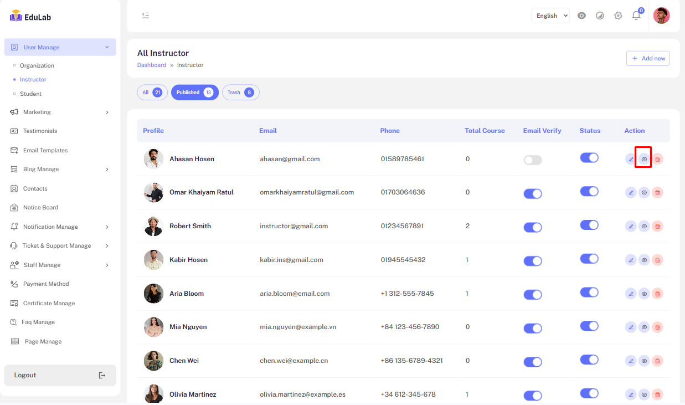Screen dimensions: 685x405
Task: Click the view icon for Ahasan Hosen
Action: (x=643, y=159)
